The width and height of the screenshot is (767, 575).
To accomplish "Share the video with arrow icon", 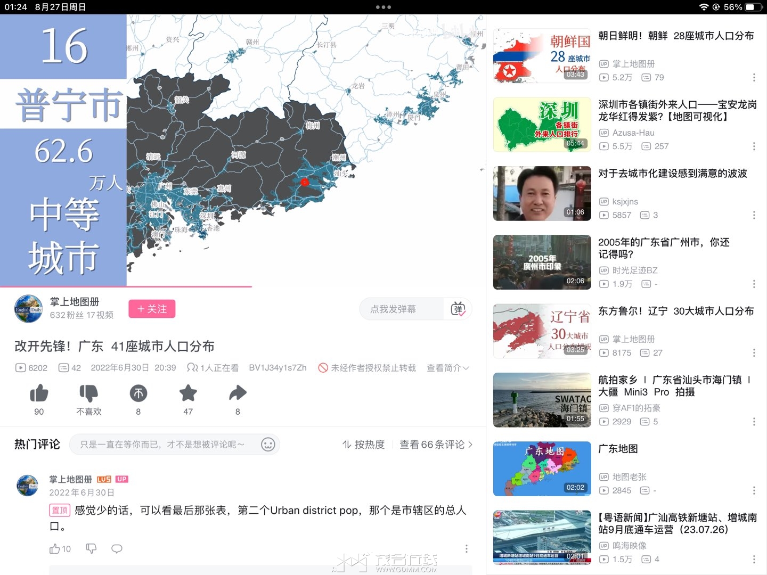I will pos(238,393).
